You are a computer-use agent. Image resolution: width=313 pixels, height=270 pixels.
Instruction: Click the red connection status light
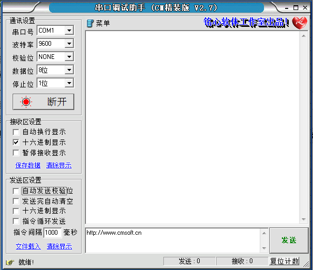[x=26, y=102]
